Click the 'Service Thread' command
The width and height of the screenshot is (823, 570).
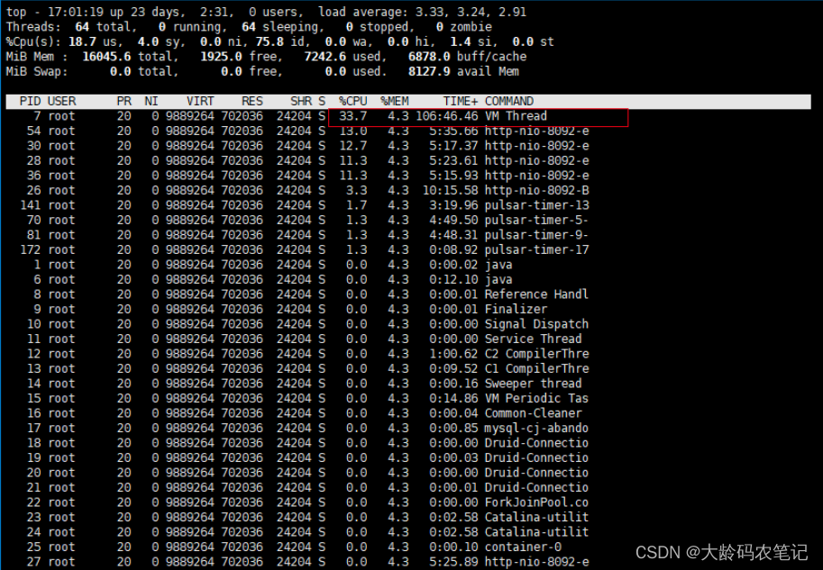[534, 339]
